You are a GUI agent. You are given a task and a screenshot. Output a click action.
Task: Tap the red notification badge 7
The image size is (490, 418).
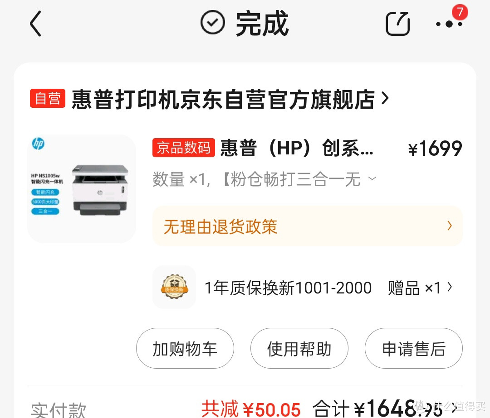pos(460,12)
